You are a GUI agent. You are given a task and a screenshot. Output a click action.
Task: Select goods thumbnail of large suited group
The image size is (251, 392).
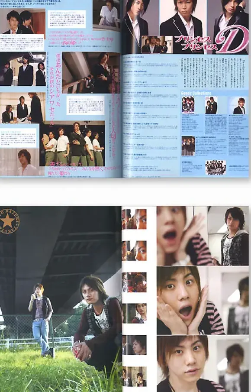(215, 168)
